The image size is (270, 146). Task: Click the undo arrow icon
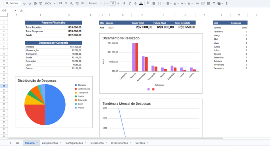[24, 3]
